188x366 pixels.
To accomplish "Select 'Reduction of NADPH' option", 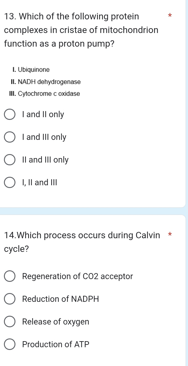I will (9, 299).
